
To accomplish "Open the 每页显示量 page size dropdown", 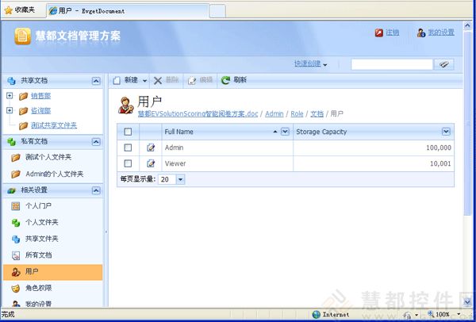I will [x=180, y=179].
